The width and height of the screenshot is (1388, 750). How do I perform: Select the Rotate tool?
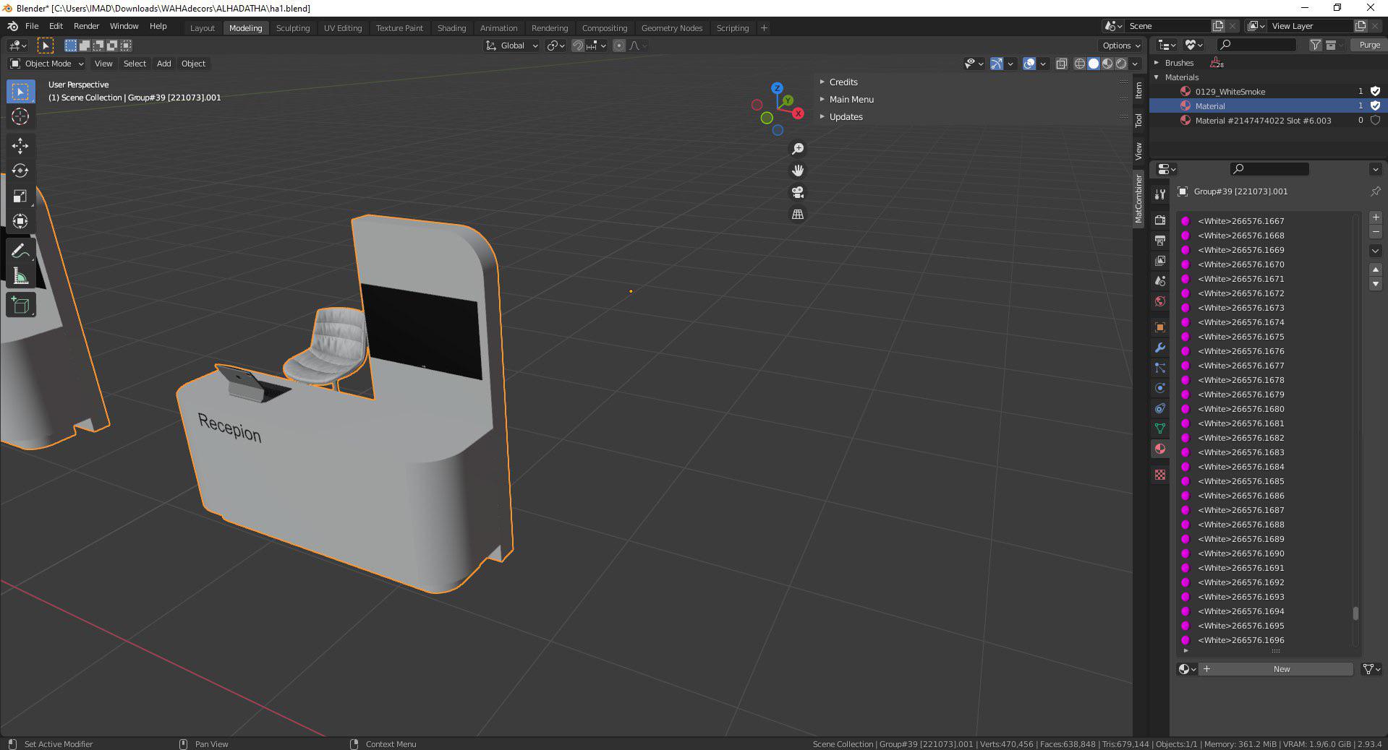click(20, 171)
